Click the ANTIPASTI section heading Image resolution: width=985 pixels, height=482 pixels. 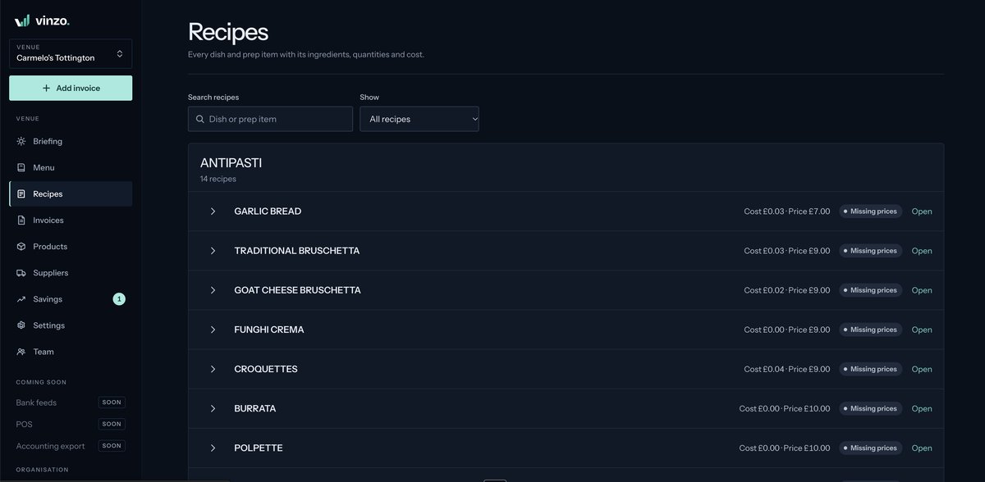point(231,163)
